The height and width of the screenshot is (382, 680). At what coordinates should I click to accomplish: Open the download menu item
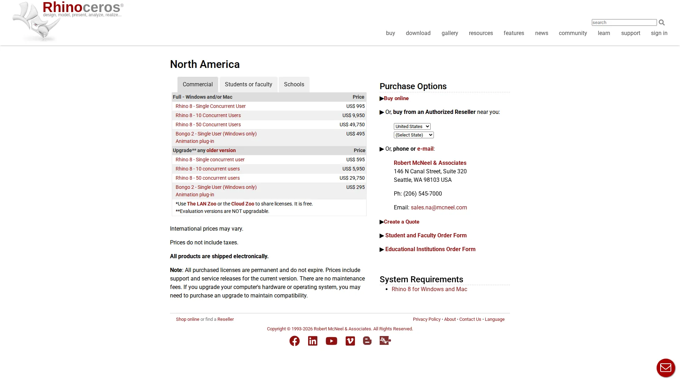[x=418, y=33]
